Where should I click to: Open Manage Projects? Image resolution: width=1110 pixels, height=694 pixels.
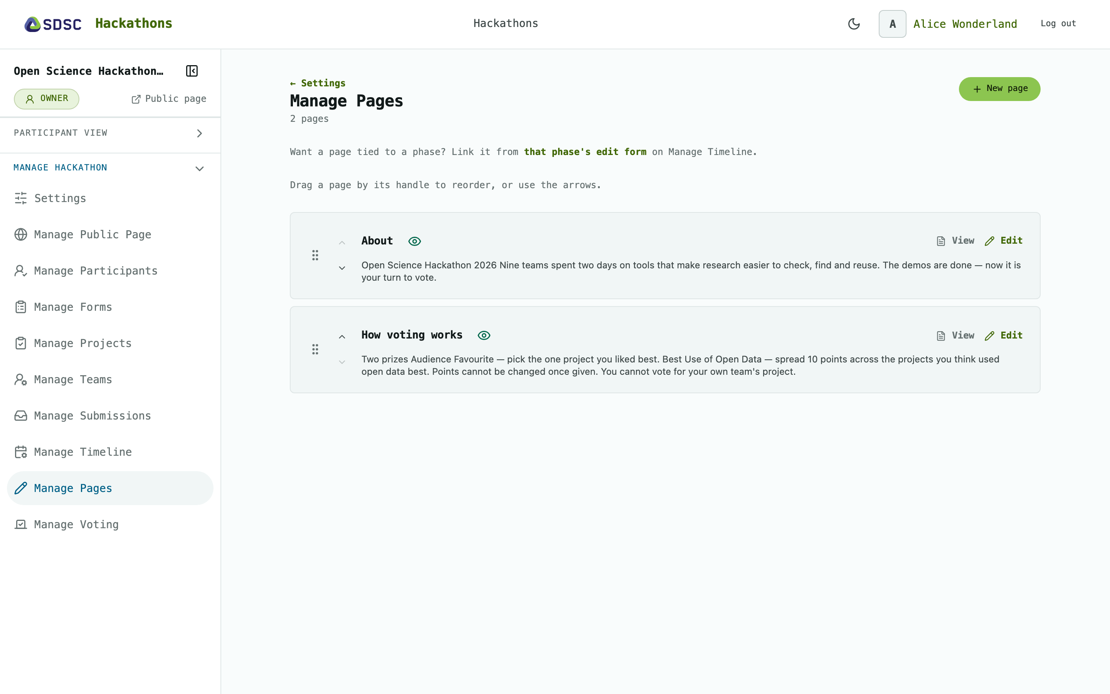[110, 343]
